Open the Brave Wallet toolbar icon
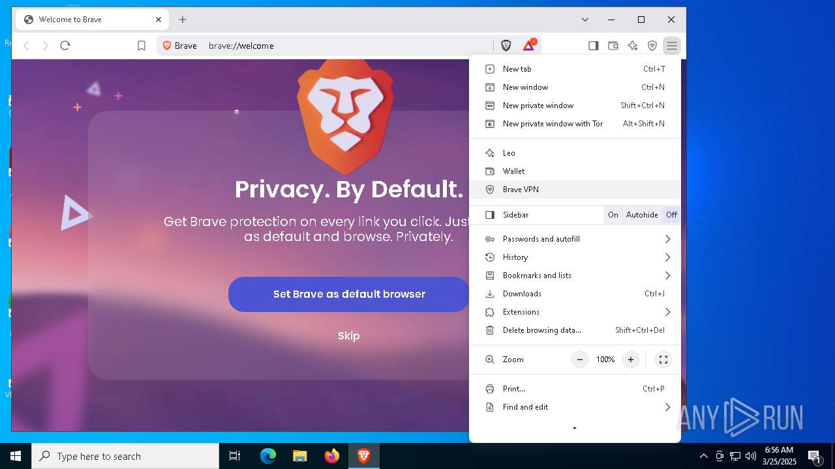Screen dimensions: 835x469 [613, 46]
